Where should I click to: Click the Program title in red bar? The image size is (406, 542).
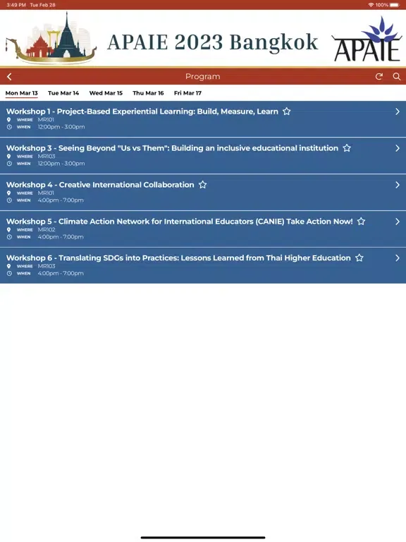(203, 77)
